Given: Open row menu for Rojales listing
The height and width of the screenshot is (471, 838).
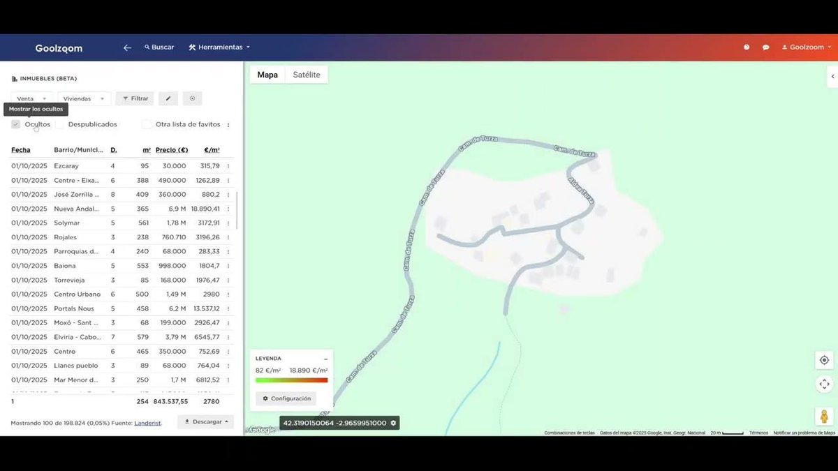Looking at the screenshot, I should pyautogui.click(x=228, y=237).
